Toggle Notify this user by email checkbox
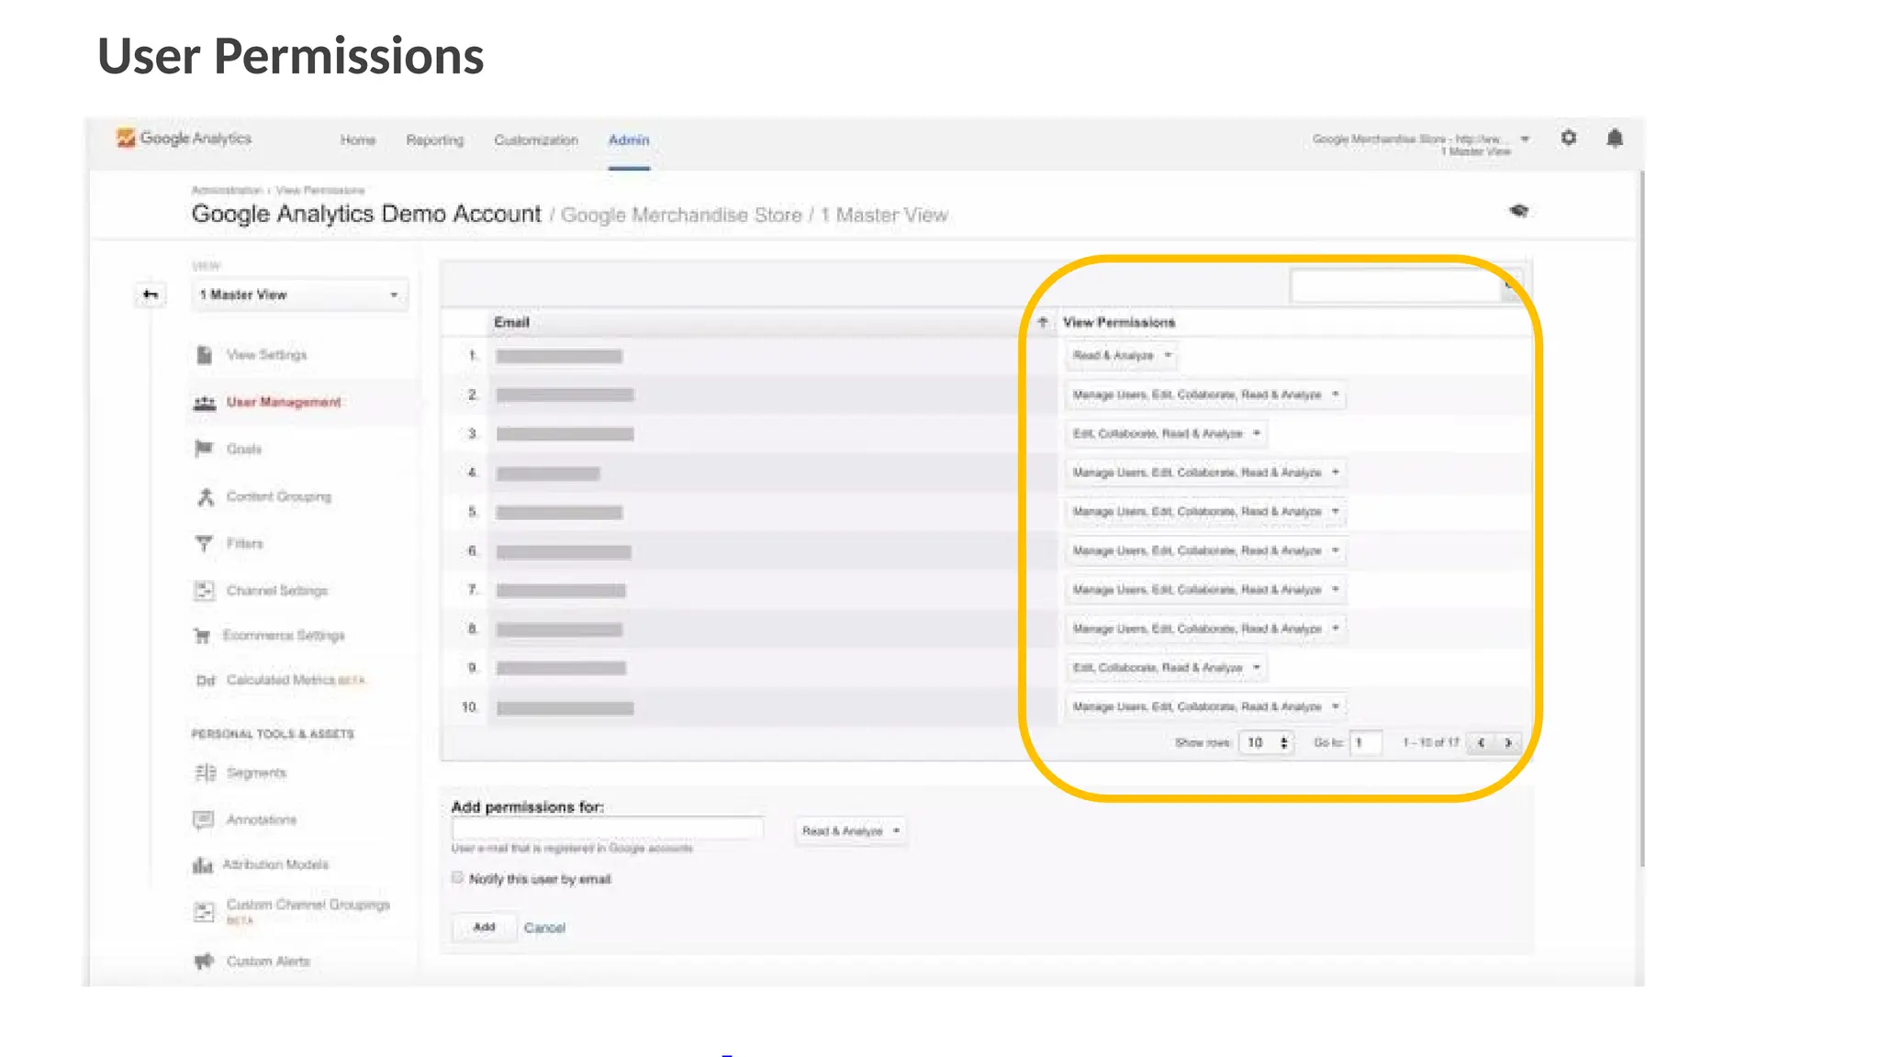Viewport: 1880px width, 1057px height. tap(457, 878)
